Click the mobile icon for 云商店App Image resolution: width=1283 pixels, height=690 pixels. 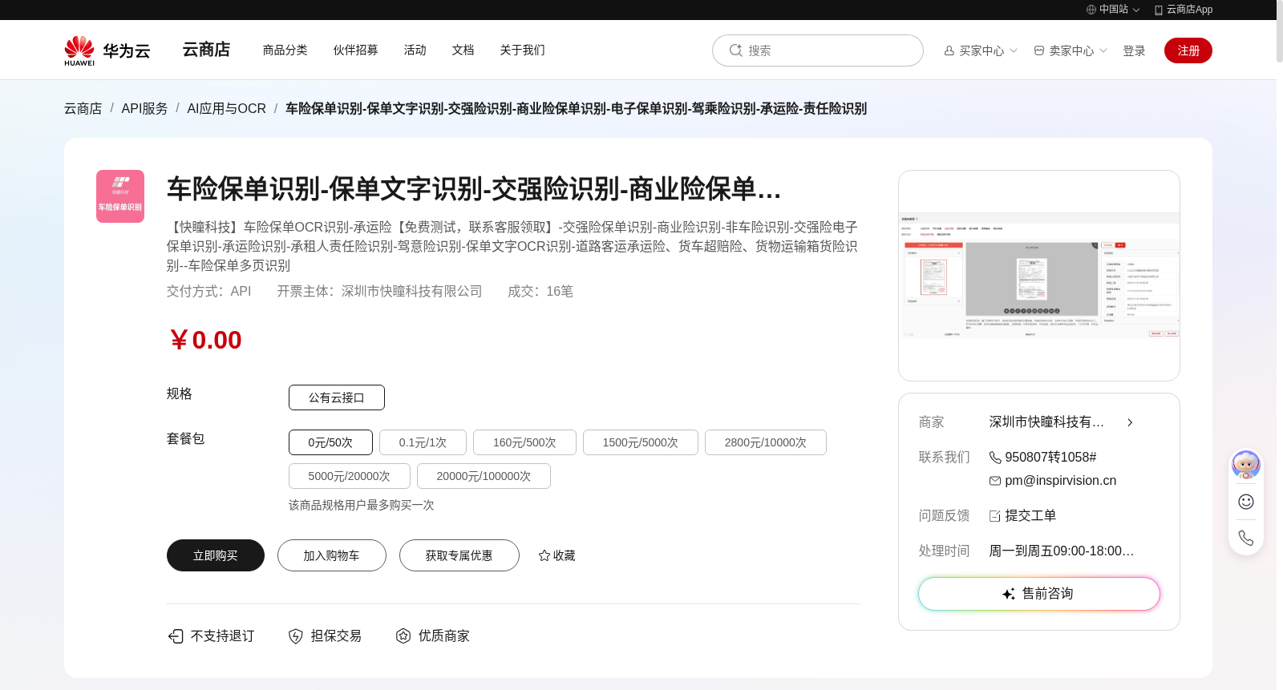(x=1159, y=10)
